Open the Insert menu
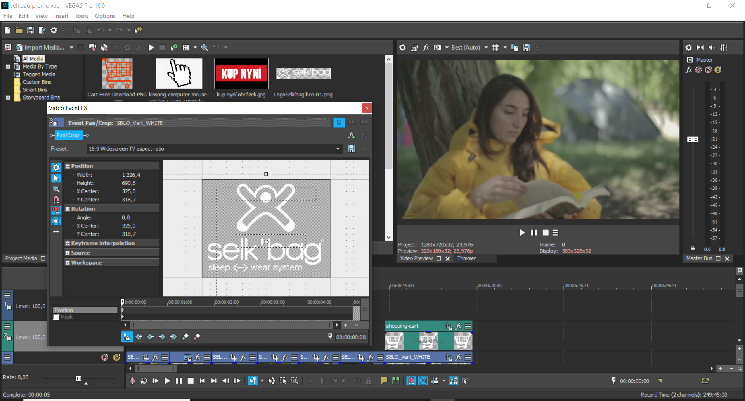Screen dimensions: 745x401 pyautogui.click(x=61, y=16)
